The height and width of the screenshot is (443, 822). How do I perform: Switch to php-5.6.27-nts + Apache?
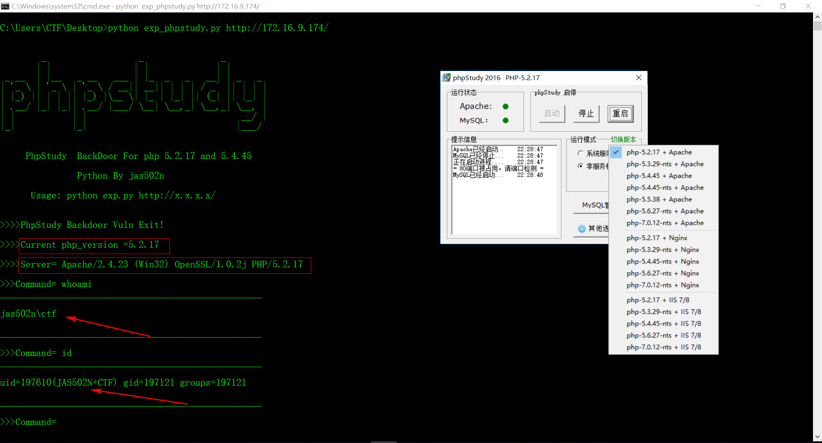(x=664, y=211)
